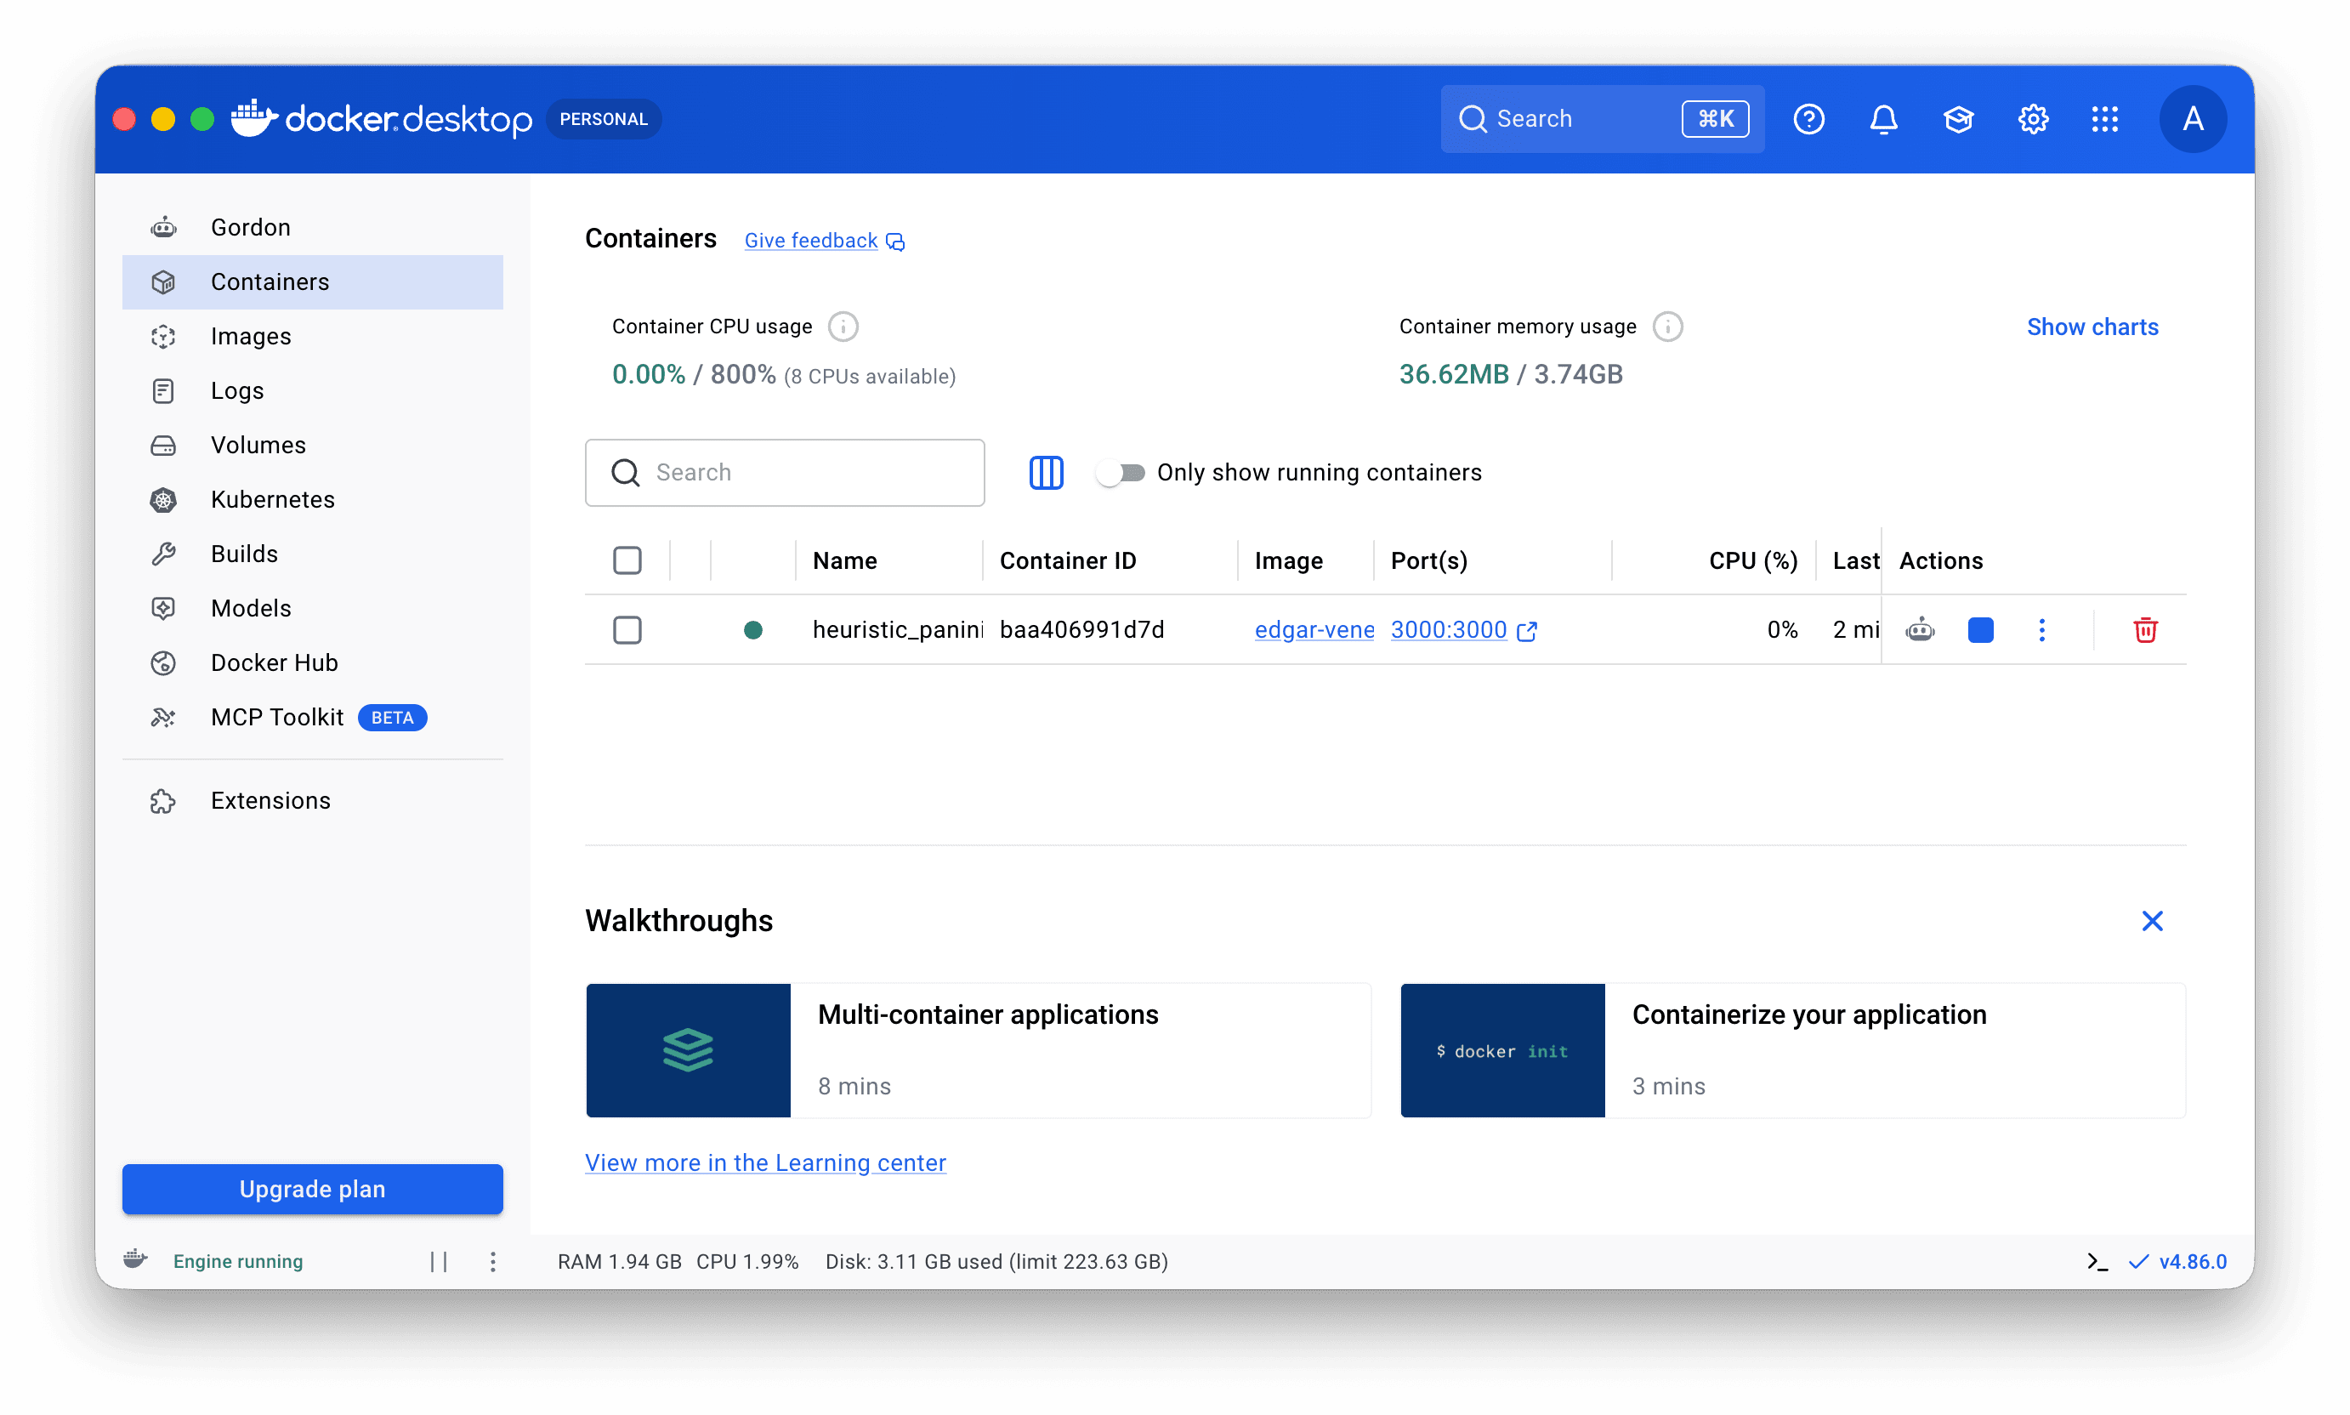Open View more in the Learning center
The width and height of the screenshot is (2350, 1415).
[x=765, y=1163]
